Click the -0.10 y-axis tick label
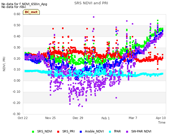183x137 pixels. [17, 92]
